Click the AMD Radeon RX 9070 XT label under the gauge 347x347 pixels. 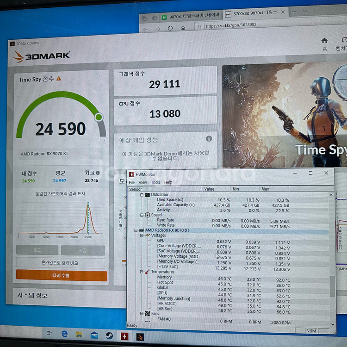(x=44, y=154)
